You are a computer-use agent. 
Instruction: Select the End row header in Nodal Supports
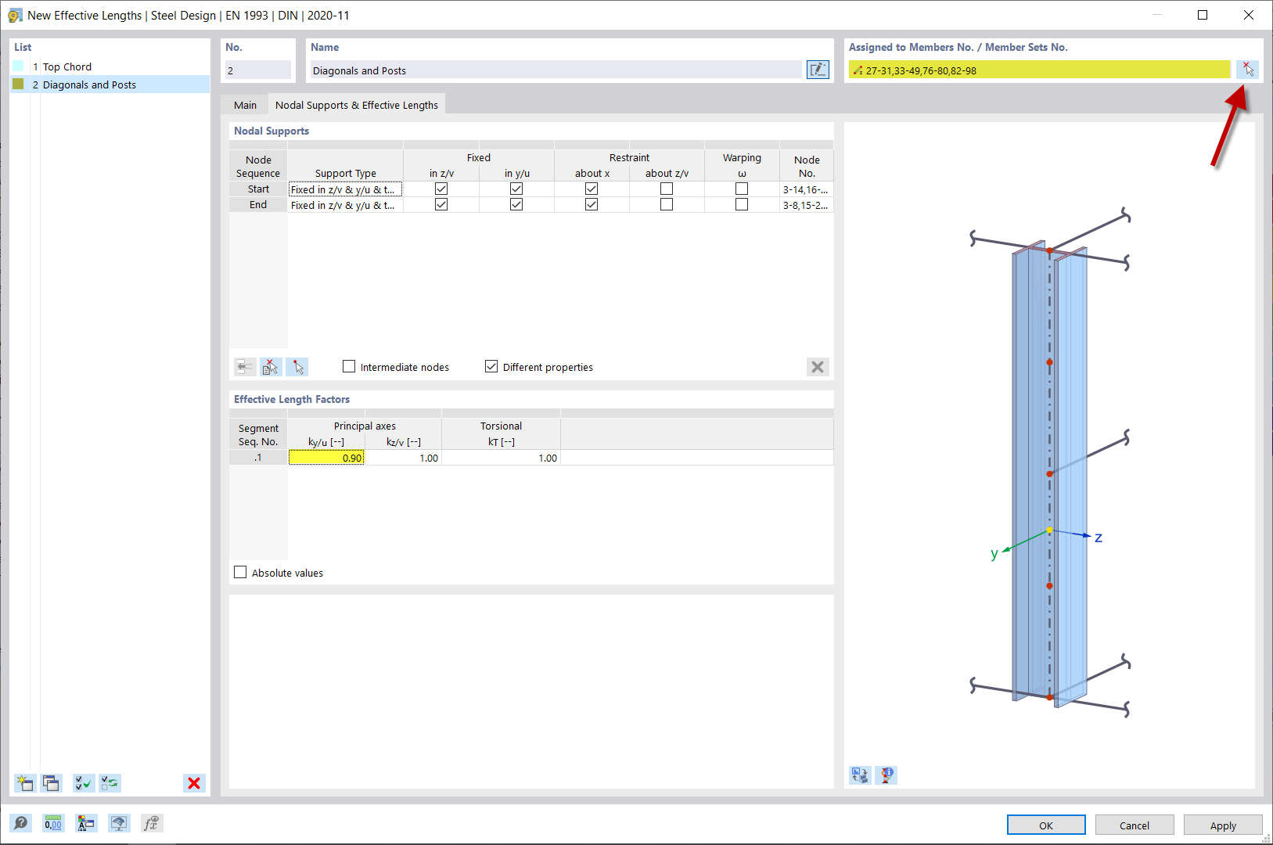258,205
